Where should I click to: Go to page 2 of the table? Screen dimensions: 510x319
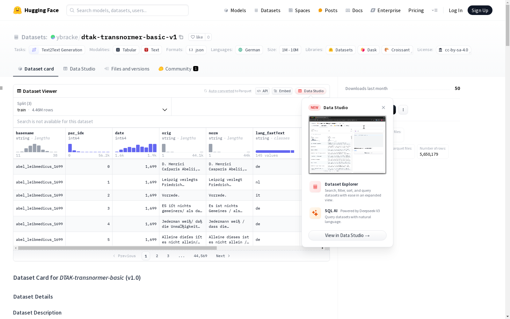coord(157,256)
